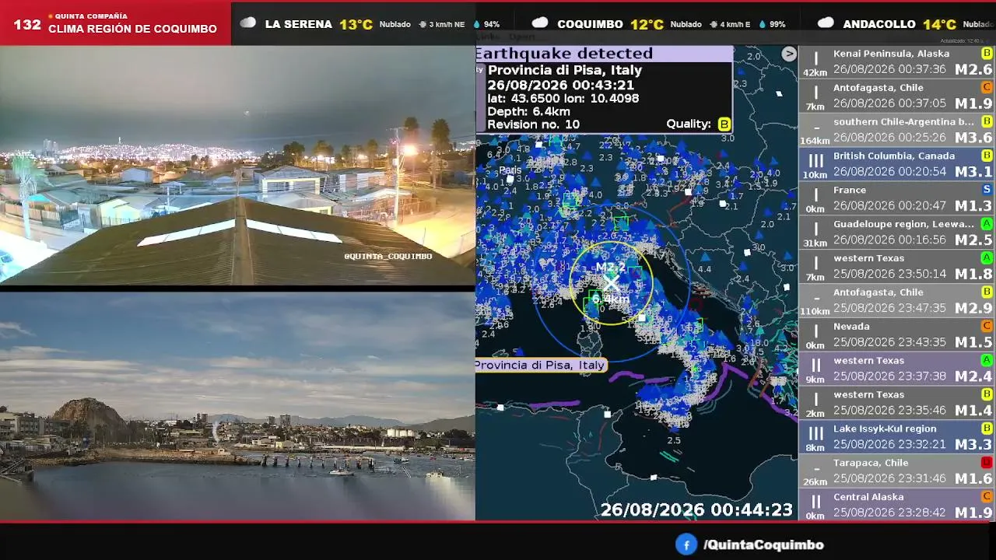Select the night city webcam feed
This screenshot has width=996, height=560.
tap(237, 165)
